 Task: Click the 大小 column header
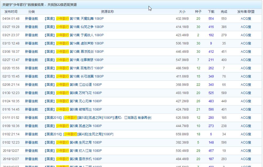point(182,12)
